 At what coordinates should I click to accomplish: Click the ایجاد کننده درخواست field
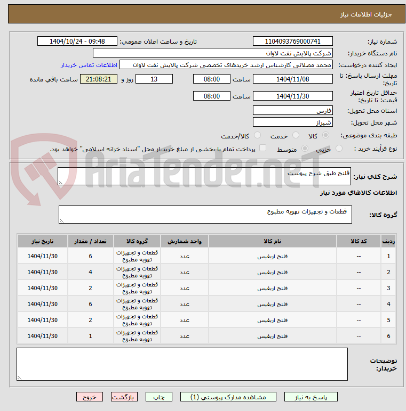point(226,65)
